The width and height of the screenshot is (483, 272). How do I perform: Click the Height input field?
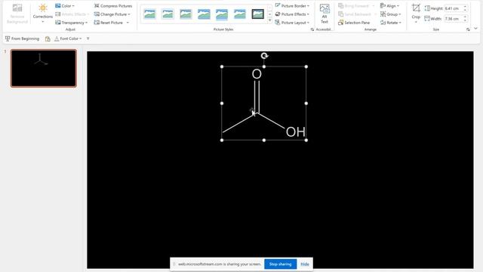pyautogui.click(x=453, y=8)
